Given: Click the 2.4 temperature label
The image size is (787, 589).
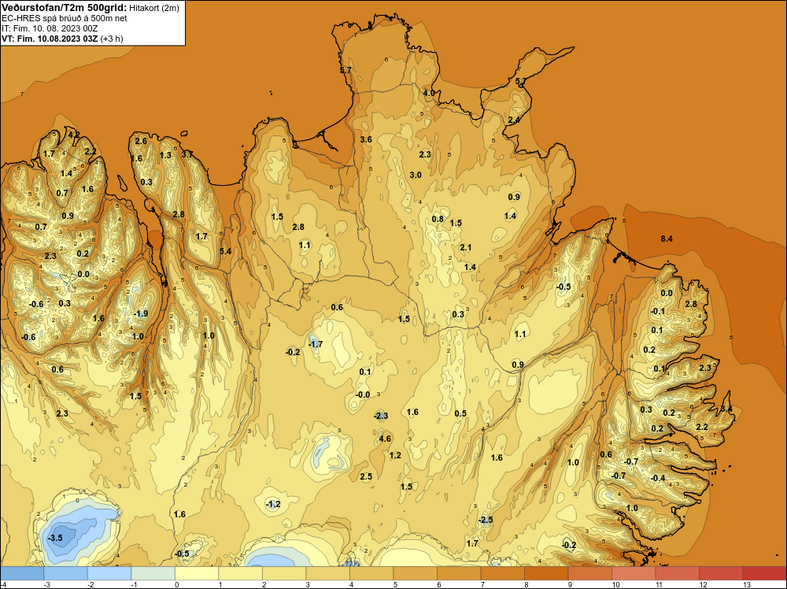Looking at the screenshot, I should pyautogui.click(x=514, y=120).
